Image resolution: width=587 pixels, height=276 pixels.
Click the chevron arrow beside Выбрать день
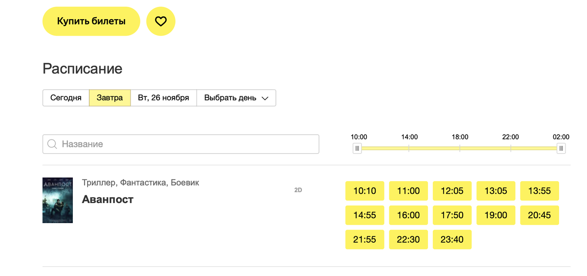(x=265, y=98)
